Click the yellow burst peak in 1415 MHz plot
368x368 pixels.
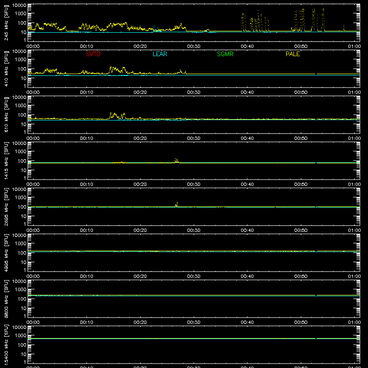tap(176, 161)
